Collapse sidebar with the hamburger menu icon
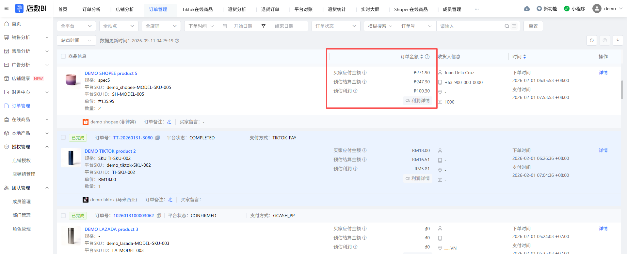Screen dimensions: 627x254 tap(7, 8)
